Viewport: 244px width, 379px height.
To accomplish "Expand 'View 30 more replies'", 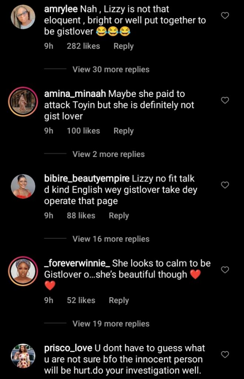I will click(x=111, y=70).
